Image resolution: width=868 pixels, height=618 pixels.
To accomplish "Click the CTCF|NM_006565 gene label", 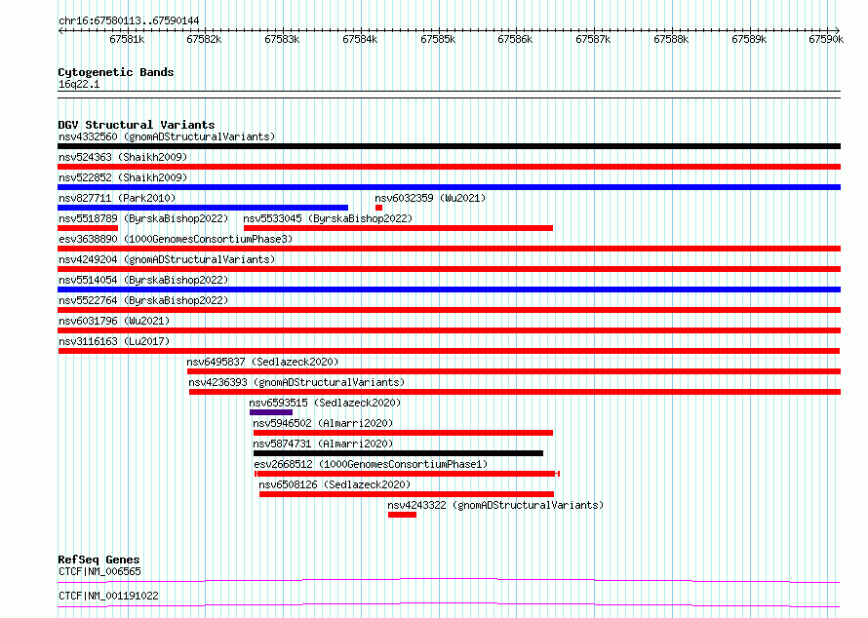I will [99, 571].
